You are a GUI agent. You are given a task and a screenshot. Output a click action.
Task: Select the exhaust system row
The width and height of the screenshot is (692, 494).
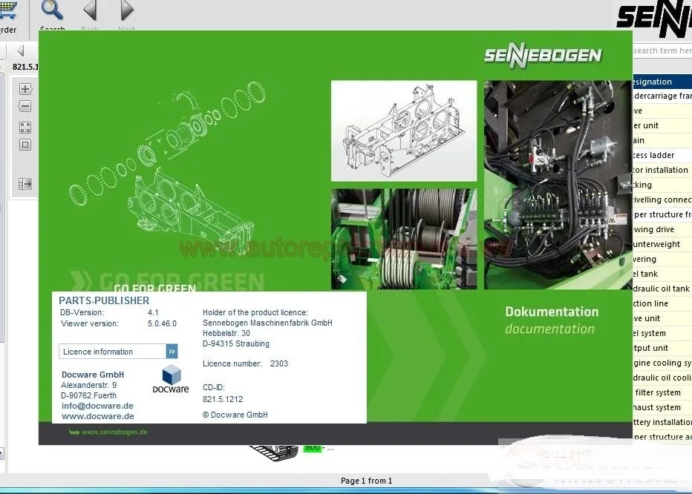coord(662,407)
